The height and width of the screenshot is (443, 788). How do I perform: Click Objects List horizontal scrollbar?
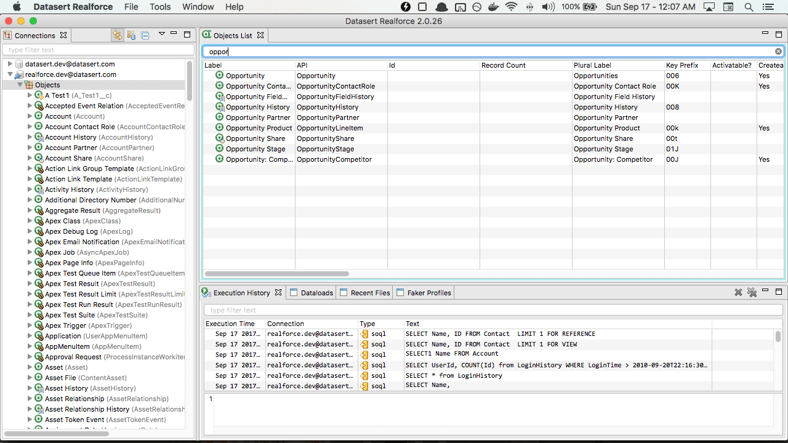pyautogui.click(x=276, y=273)
